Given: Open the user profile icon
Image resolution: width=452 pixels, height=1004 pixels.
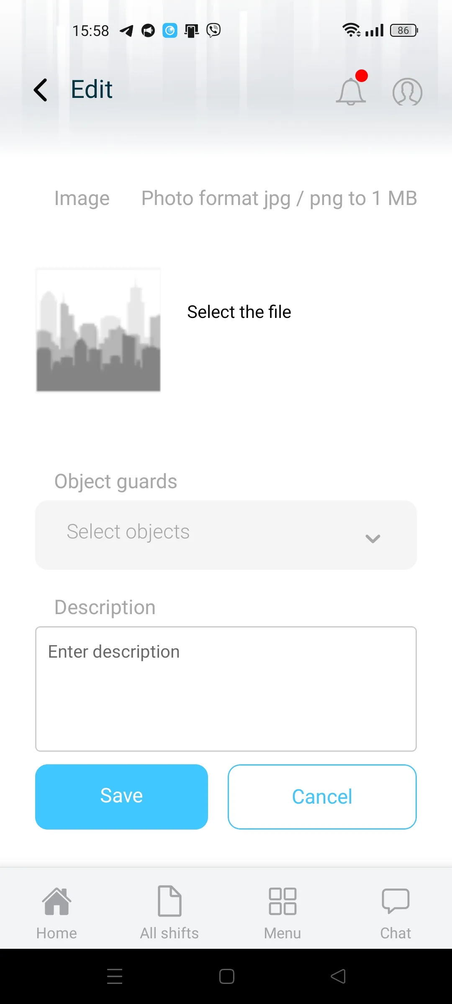Looking at the screenshot, I should pos(407,92).
